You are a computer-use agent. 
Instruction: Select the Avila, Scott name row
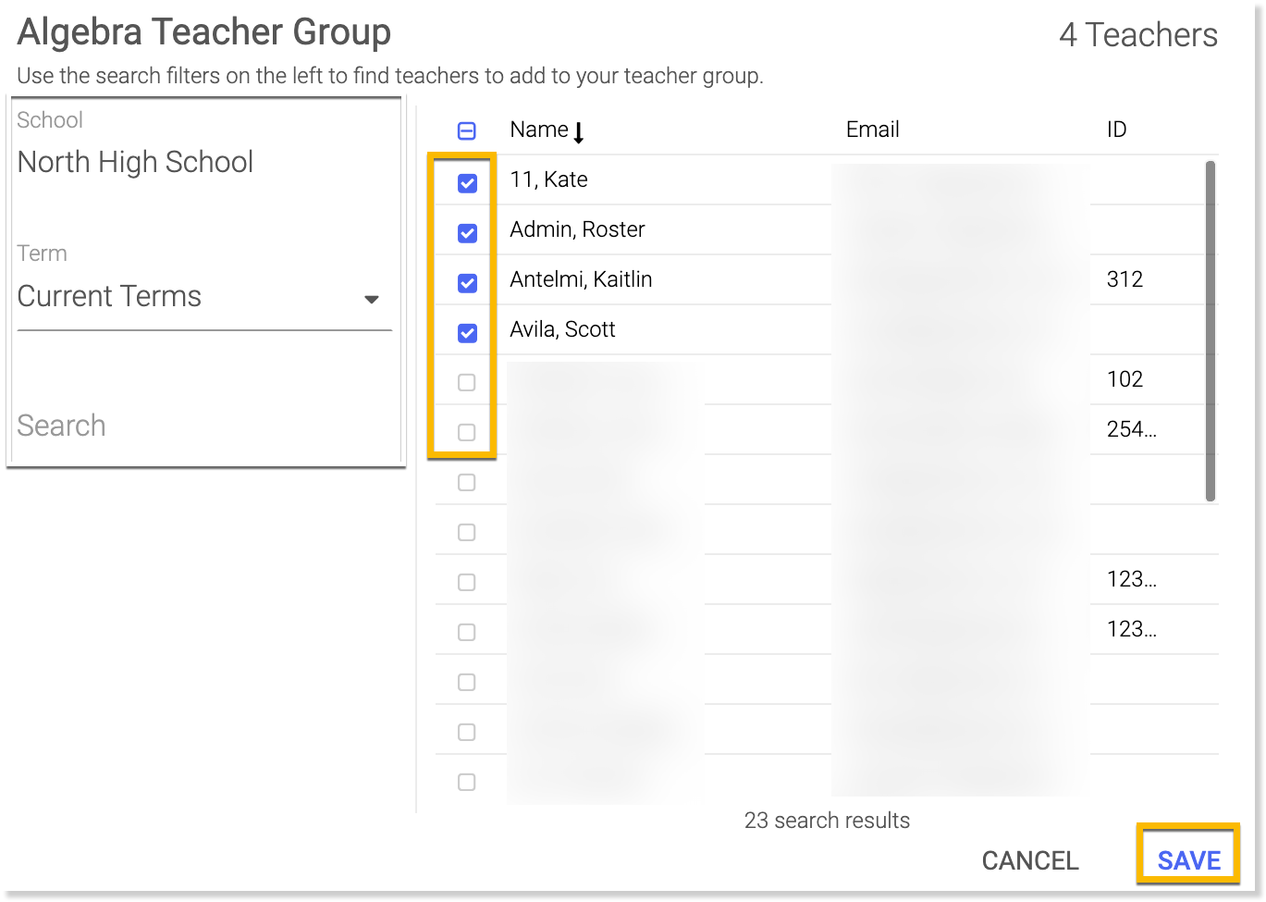pyautogui.click(x=562, y=329)
